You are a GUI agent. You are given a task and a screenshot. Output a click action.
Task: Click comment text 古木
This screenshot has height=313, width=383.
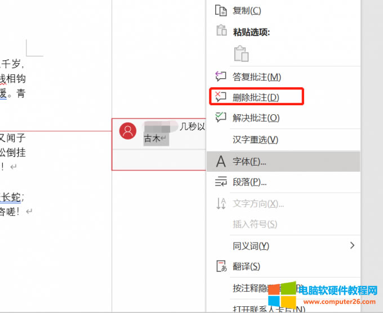[x=152, y=138]
